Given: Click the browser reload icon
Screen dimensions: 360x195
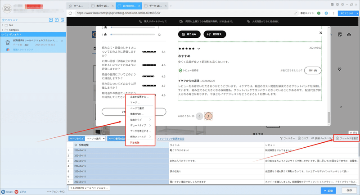Looking at the screenshot, I should pos(70,13).
